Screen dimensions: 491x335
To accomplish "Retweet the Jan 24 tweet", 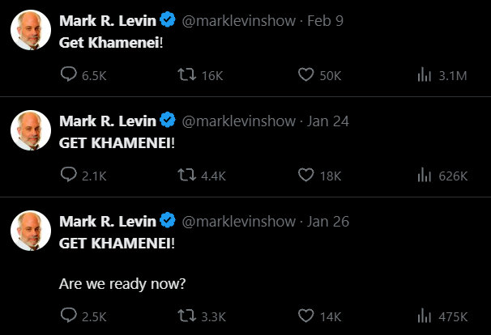I will [x=187, y=175].
